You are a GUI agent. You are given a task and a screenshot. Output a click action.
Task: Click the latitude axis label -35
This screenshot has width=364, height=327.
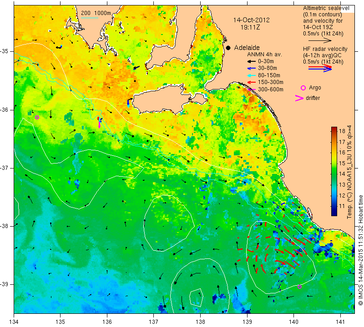click(x=5, y=51)
